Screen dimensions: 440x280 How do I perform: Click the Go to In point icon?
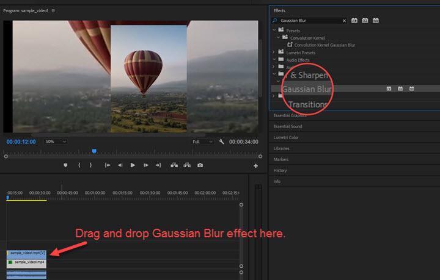107,165
